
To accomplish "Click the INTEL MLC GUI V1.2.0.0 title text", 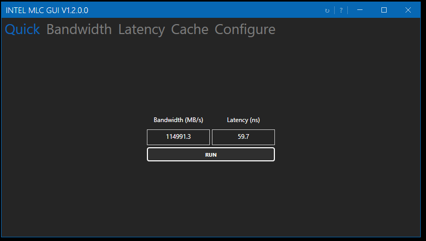I will [x=47, y=10].
